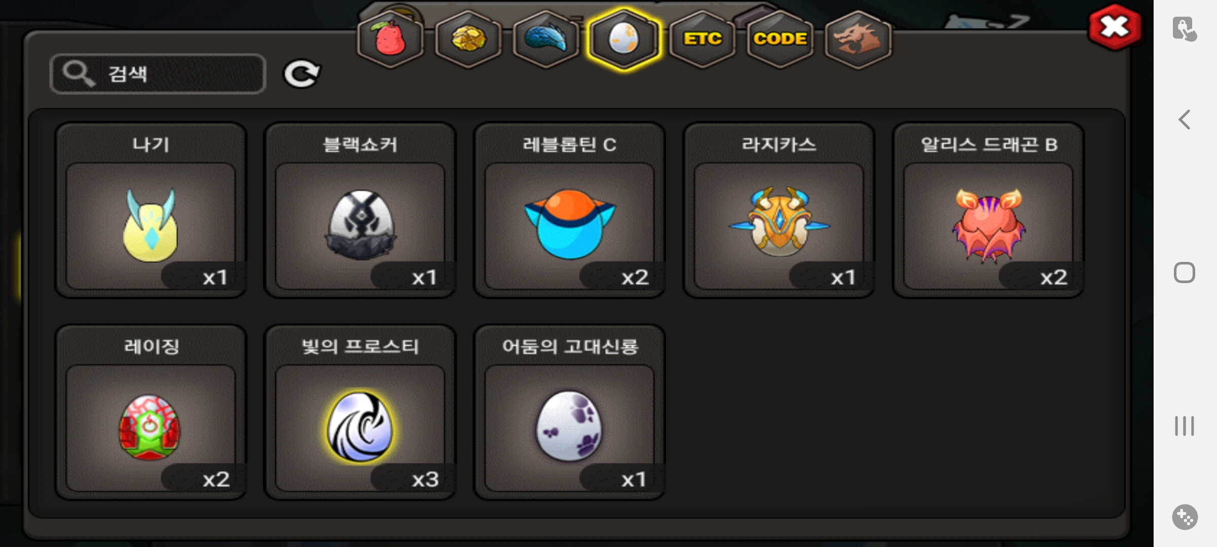Choose the 레이징 egg item
The width and height of the screenshot is (1217, 547).
(x=151, y=412)
